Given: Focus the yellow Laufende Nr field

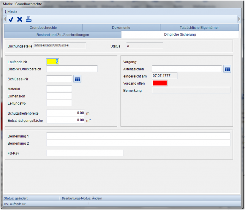Looking at the screenshot, I should click(53, 62).
